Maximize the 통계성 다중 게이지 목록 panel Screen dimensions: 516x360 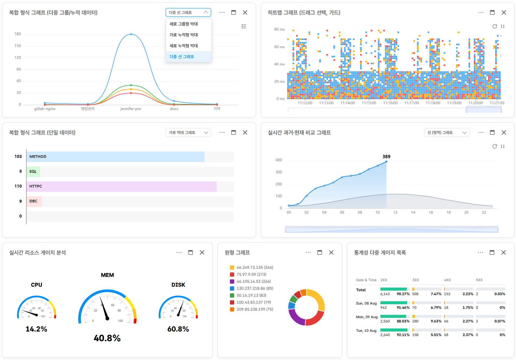pos(492,252)
